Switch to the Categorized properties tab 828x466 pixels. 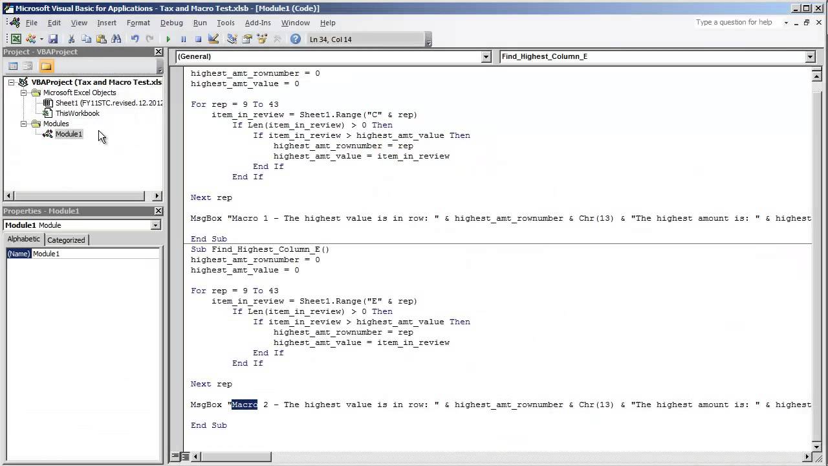(x=66, y=240)
